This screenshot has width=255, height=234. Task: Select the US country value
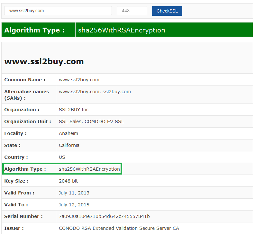coord(62,157)
